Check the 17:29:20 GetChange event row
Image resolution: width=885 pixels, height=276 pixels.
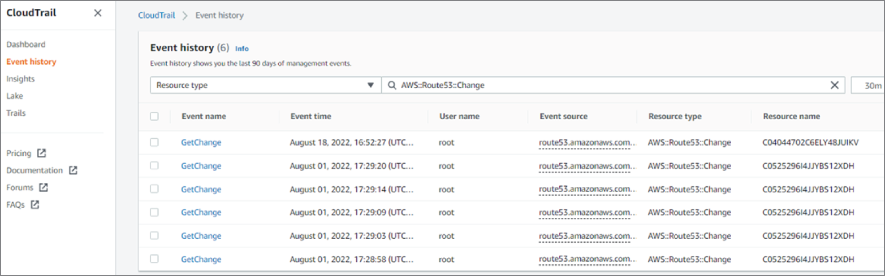[x=154, y=165]
